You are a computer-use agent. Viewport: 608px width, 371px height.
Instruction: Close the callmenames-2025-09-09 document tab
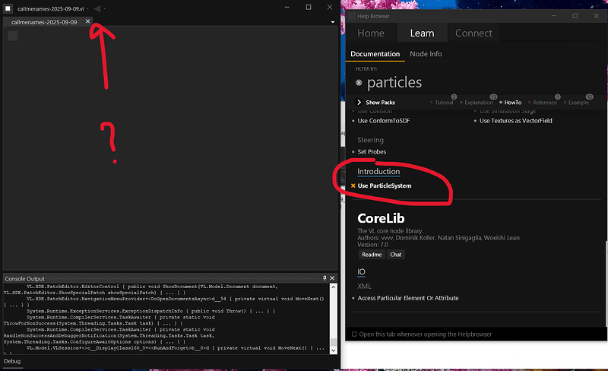coord(88,22)
